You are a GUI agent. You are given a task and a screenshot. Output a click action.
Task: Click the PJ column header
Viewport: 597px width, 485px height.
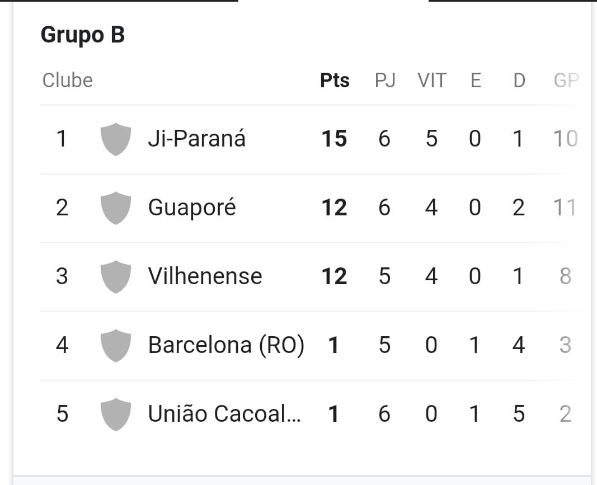(x=385, y=81)
